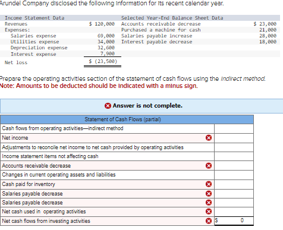Screen dimensions: 283x230
Task: Click the Salaries expense value 69,000
Action: pyautogui.click(x=106, y=36)
